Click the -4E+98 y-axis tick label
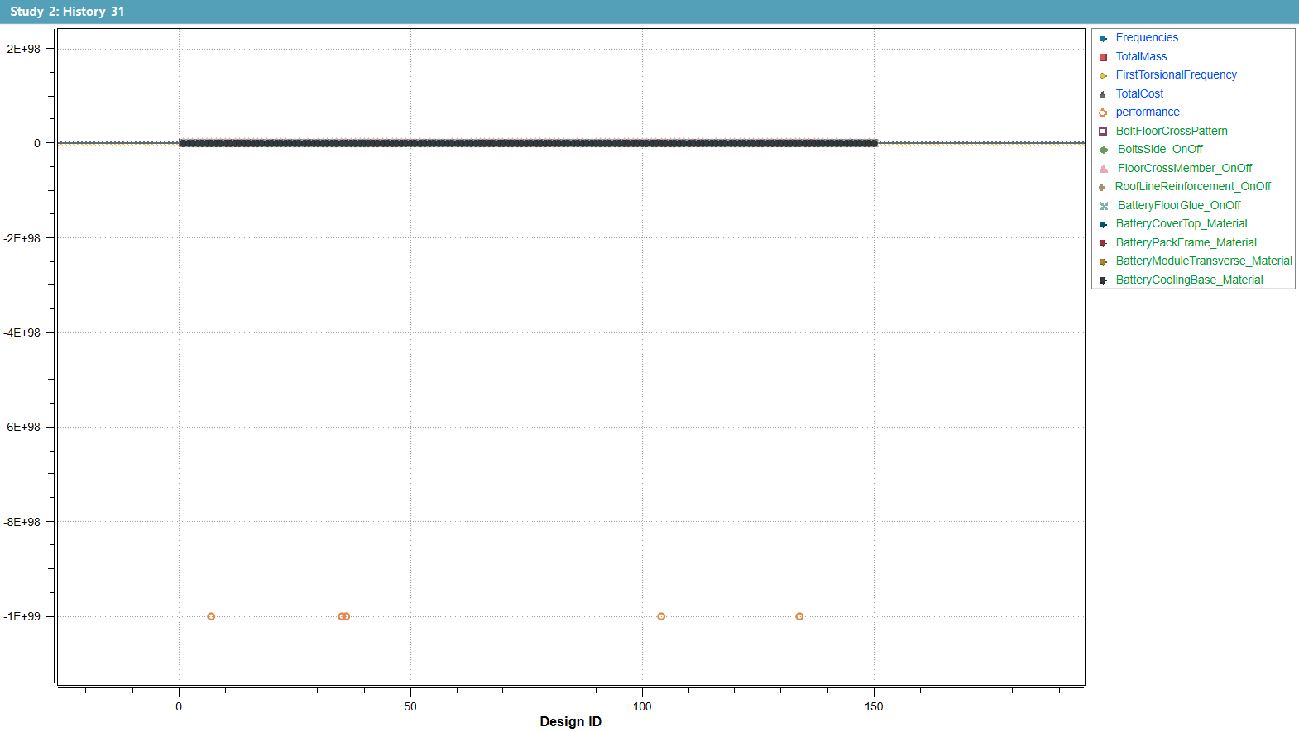The image size is (1299, 732). [x=22, y=333]
